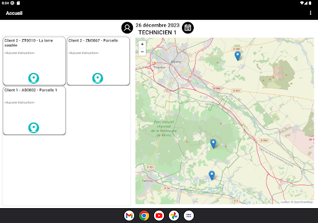Image resolution: width=318 pixels, height=223 pixels.
Task: Click the Epernay label on the map
Action: click(x=147, y=181)
